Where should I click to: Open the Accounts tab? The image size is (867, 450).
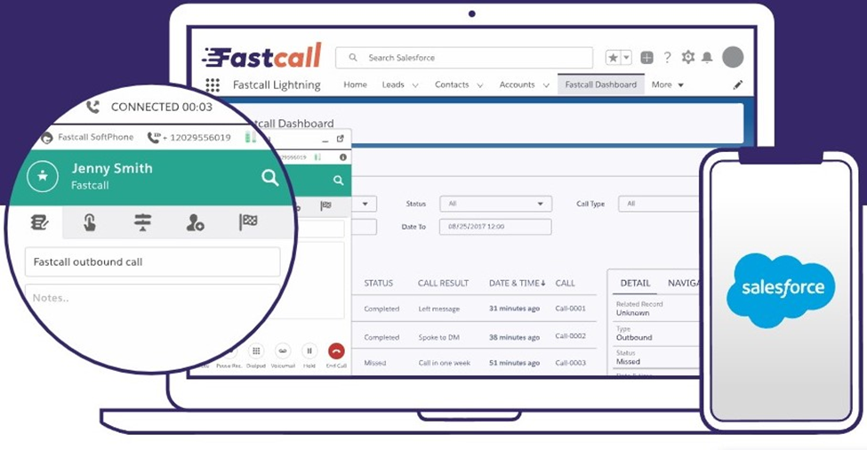517,84
